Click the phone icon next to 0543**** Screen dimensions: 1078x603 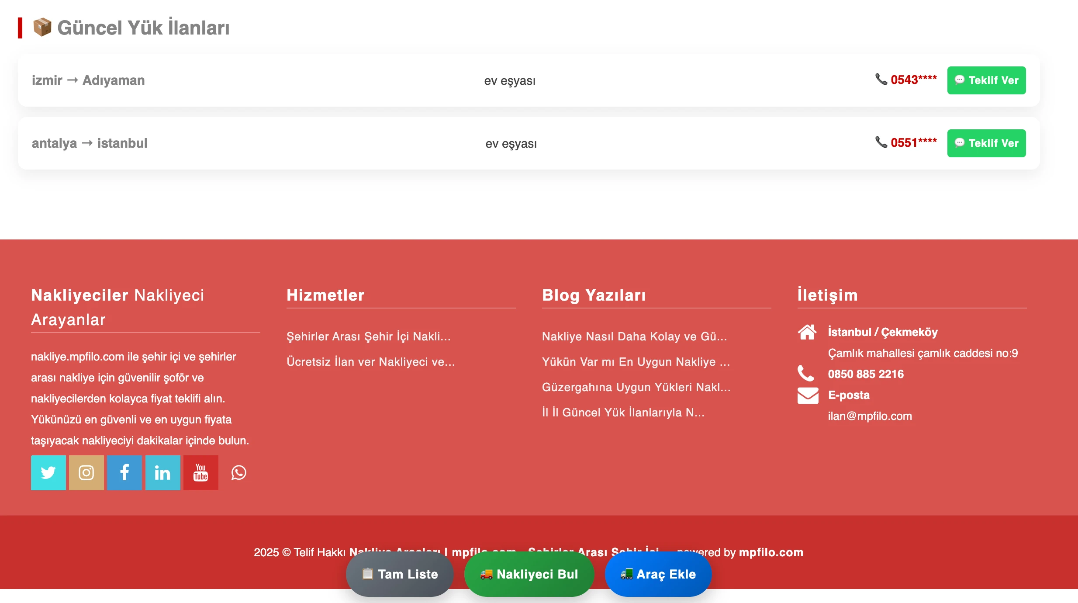tap(881, 80)
